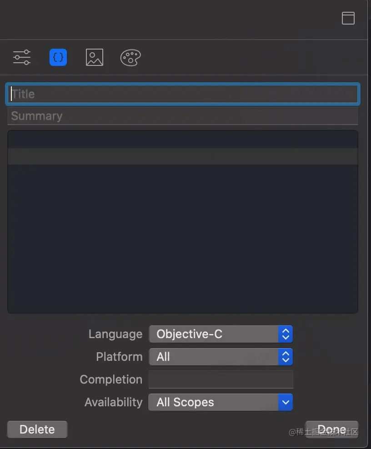Image resolution: width=371 pixels, height=449 pixels.
Task: Click the empty lower code editor area
Action: coord(183,238)
